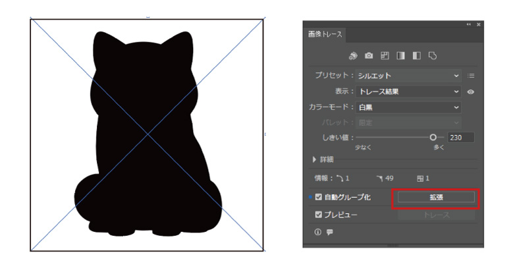
Task: Open the 表示 dropdown showing トレース結果
Action: tap(408, 92)
